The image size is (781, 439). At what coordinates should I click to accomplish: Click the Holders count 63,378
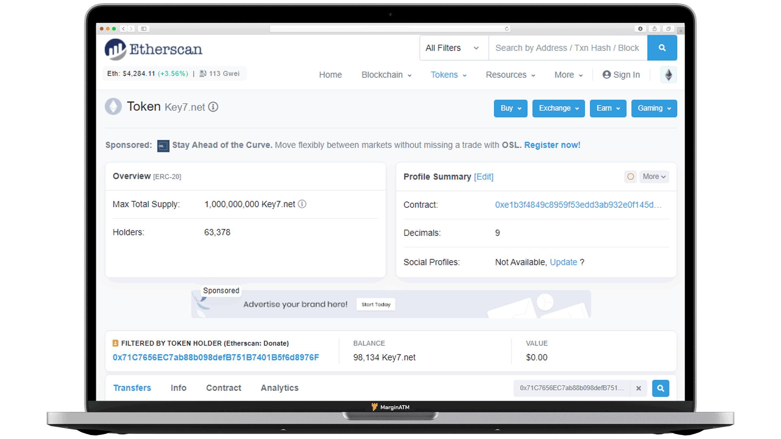tap(217, 233)
